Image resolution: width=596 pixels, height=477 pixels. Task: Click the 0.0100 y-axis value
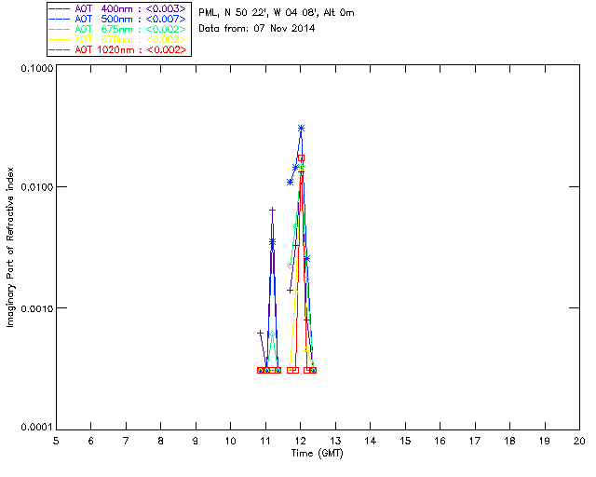pyautogui.click(x=37, y=187)
